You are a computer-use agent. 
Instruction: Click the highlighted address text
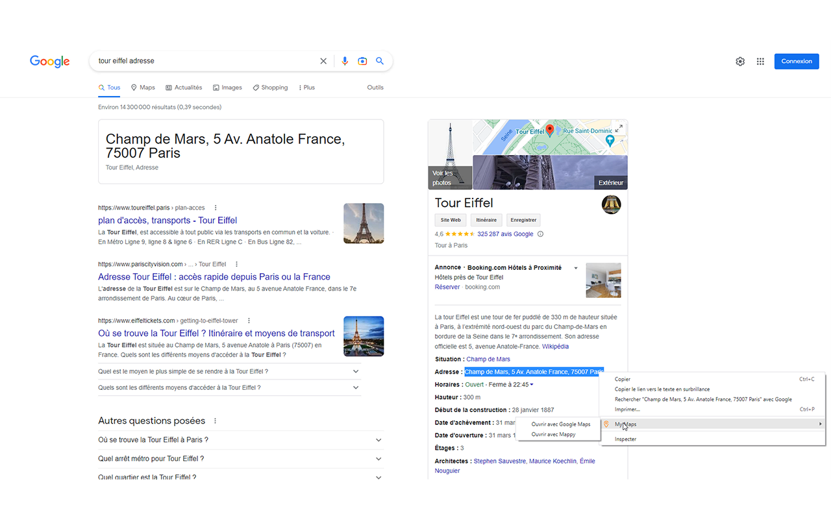click(x=534, y=372)
